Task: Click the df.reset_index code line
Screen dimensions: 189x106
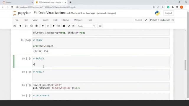Action: coord(59,33)
